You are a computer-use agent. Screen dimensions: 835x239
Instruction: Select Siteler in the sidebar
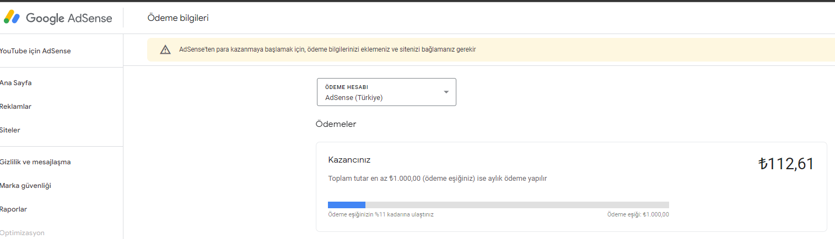(x=10, y=130)
